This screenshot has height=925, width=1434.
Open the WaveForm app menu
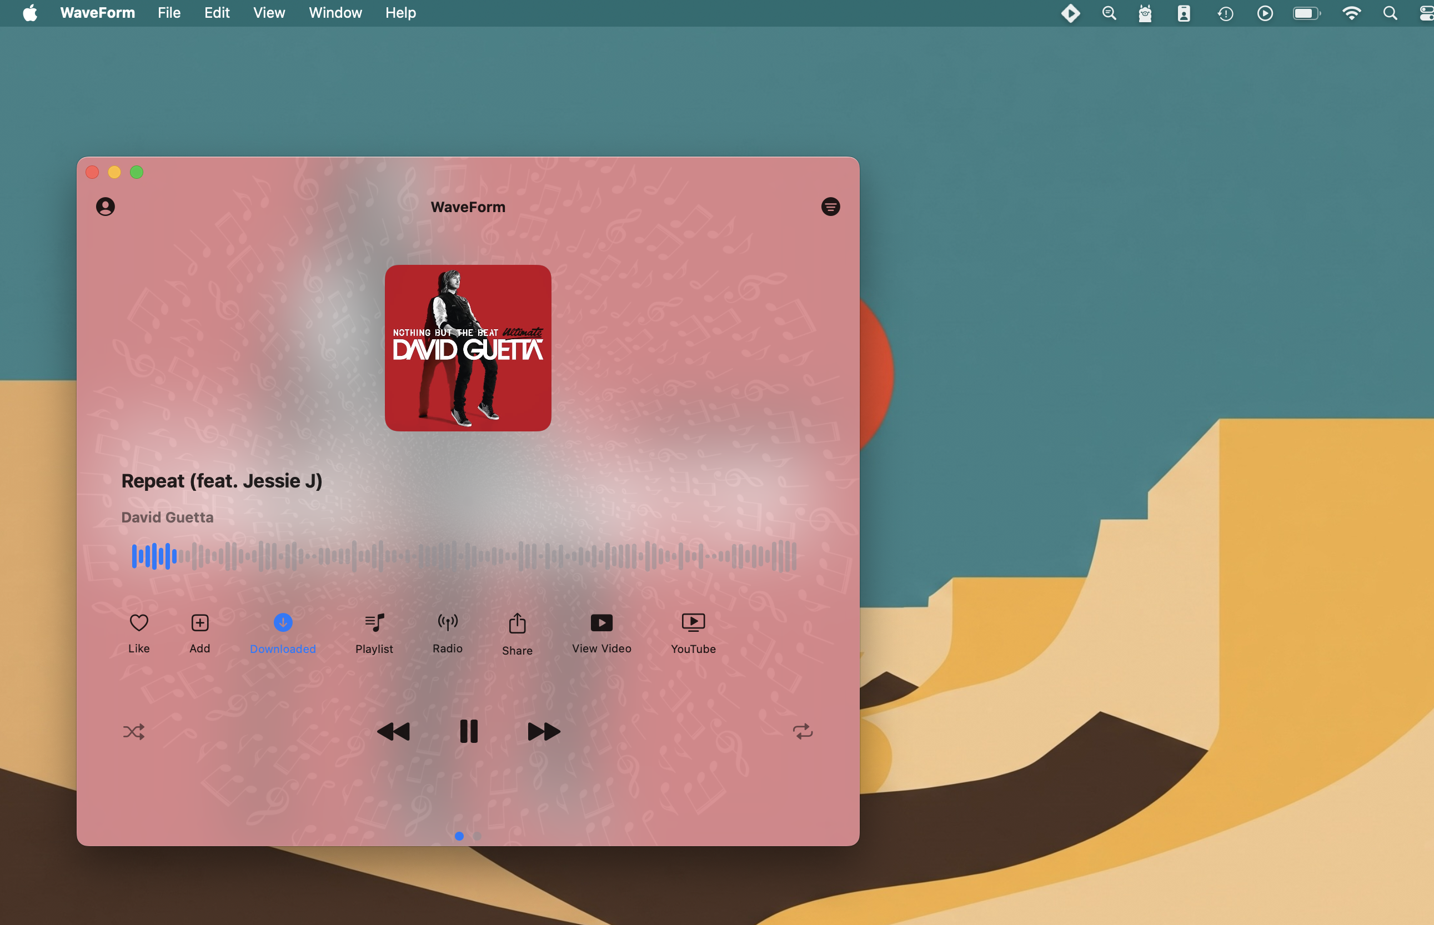98,13
